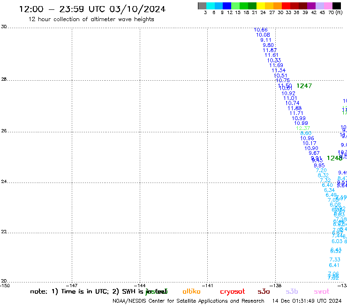Click the orange legend swatch
Screen dimensions: 347x305
pos(278,6)
